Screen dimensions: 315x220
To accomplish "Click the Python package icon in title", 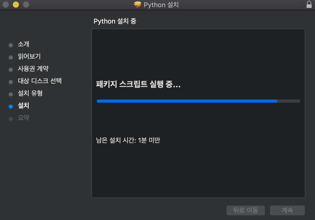I will pyautogui.click(x=138, y=5).
